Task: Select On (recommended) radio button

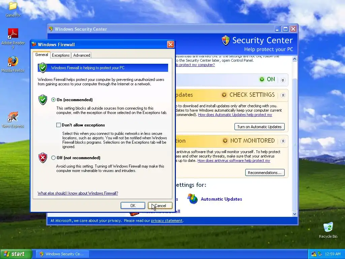Action: pos(53,100)
